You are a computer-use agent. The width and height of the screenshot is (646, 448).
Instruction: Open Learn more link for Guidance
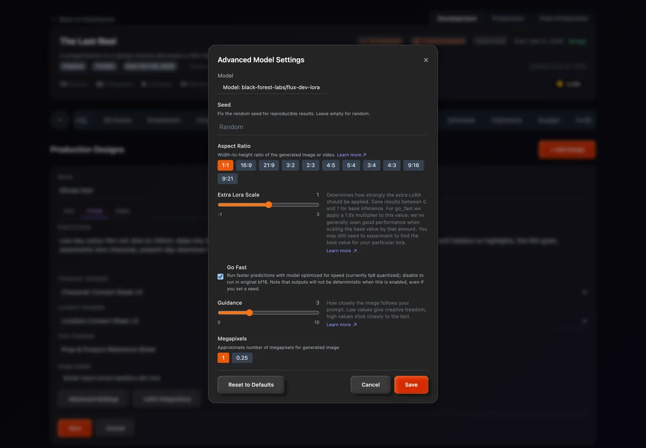pyautogui.click(x=342, y=325)
